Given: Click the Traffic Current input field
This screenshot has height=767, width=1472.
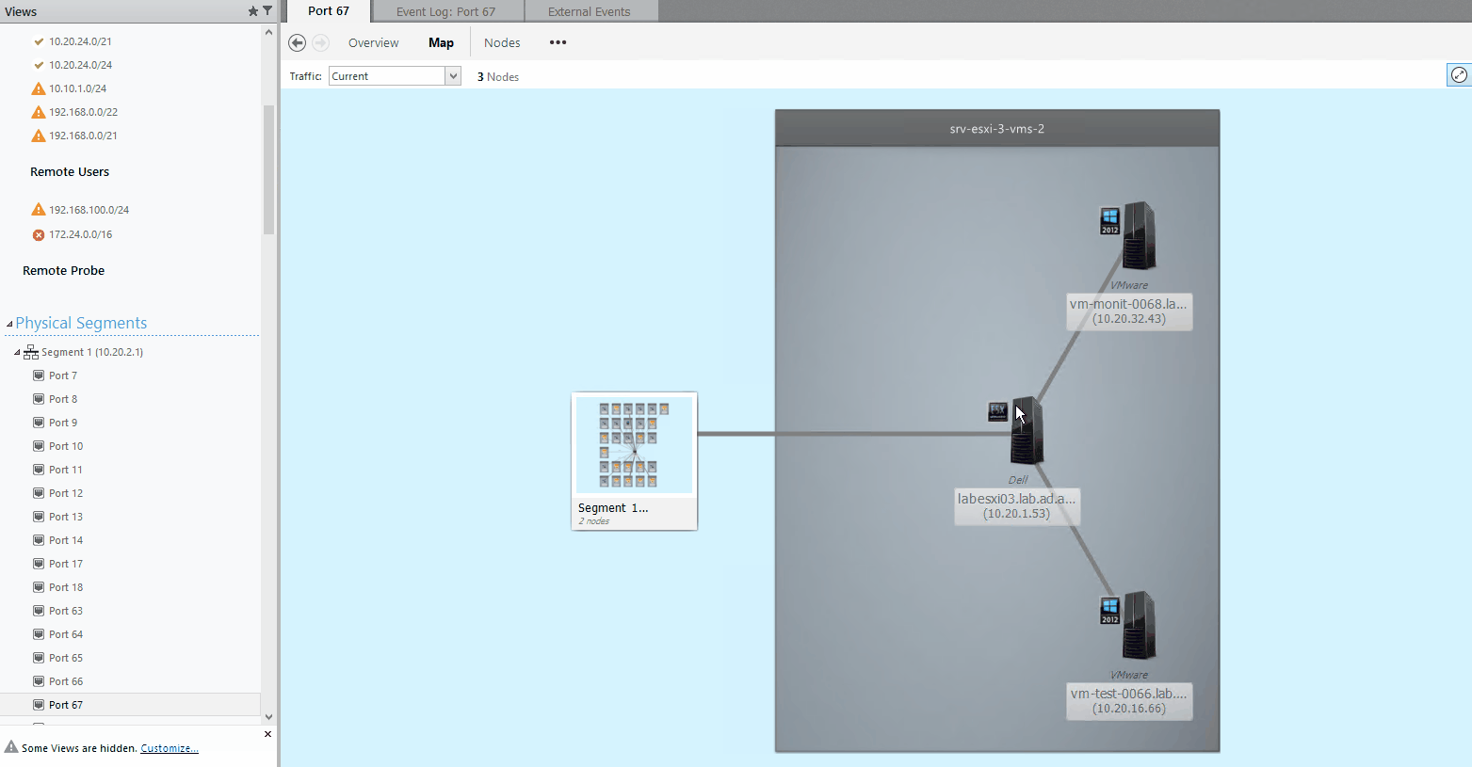Looking at the screenshot, I should click(x=387, y=76).
